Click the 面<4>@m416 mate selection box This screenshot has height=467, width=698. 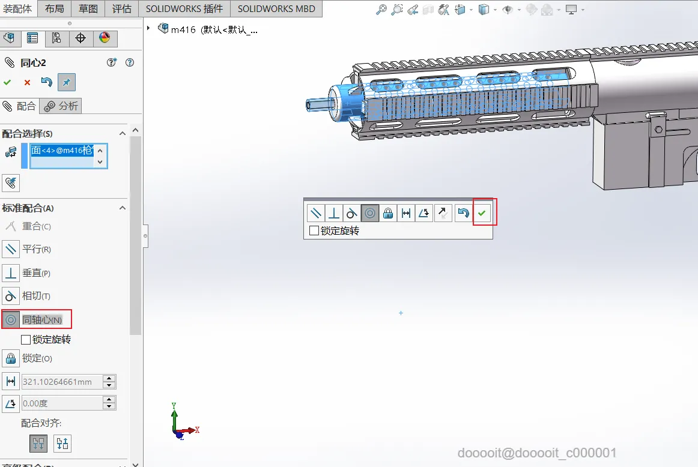coord(68,155)
